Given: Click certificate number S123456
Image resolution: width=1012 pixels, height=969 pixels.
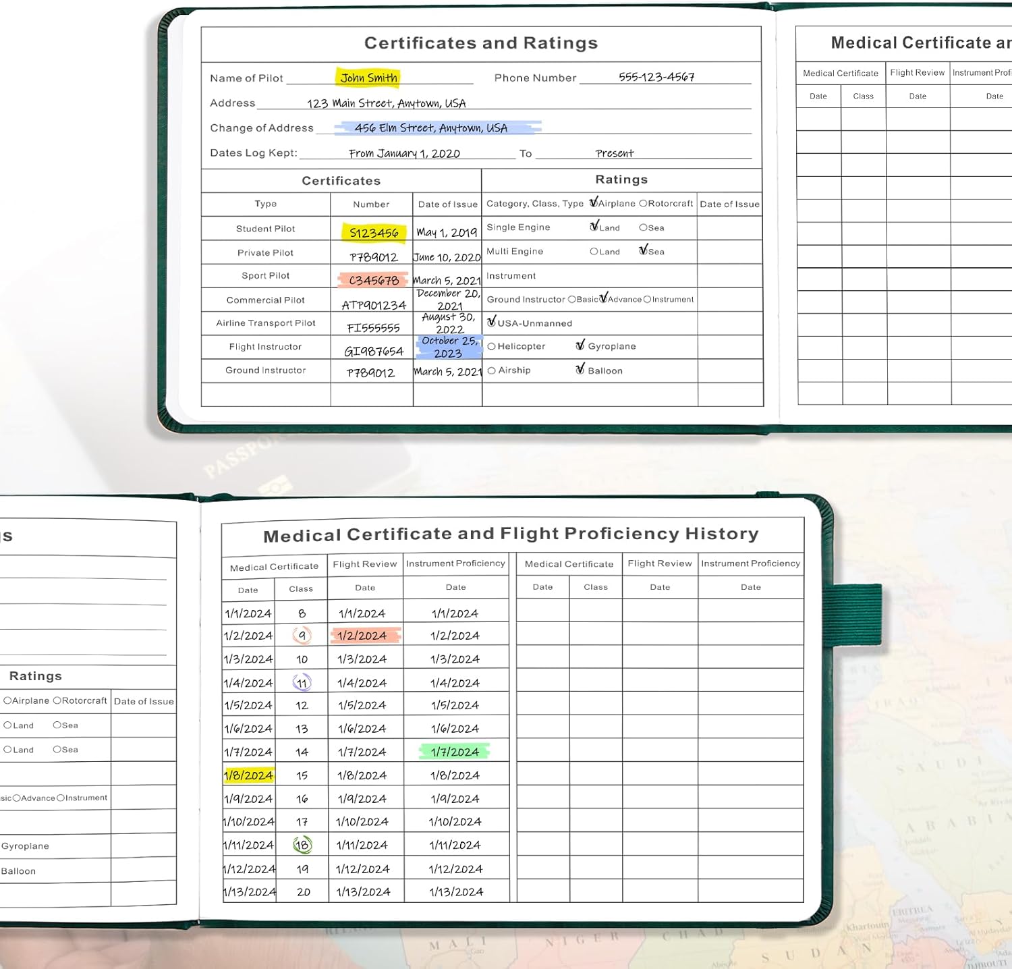Looking at the screenshot, I should (374, 233).
